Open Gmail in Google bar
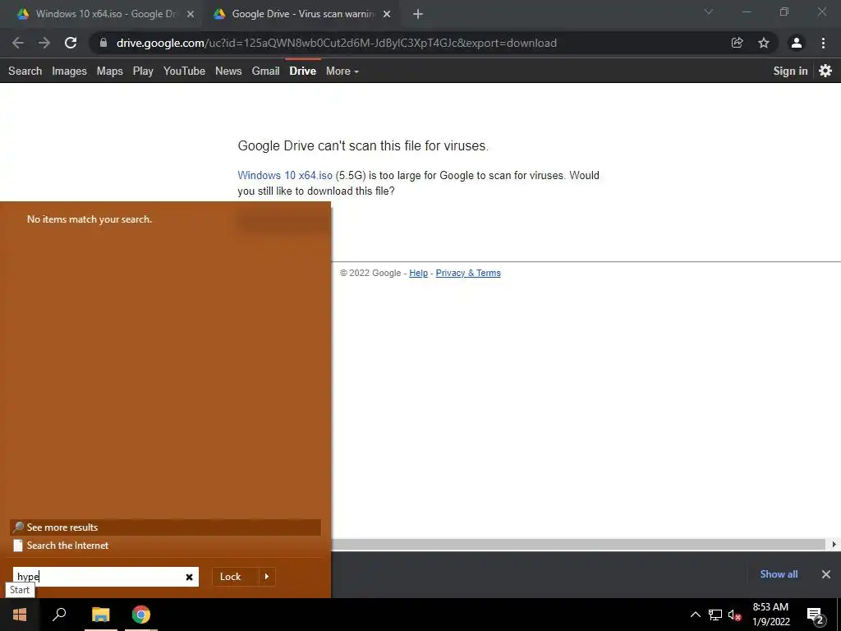The height and width of the screenshot is (631, 841). click(266, 71)
